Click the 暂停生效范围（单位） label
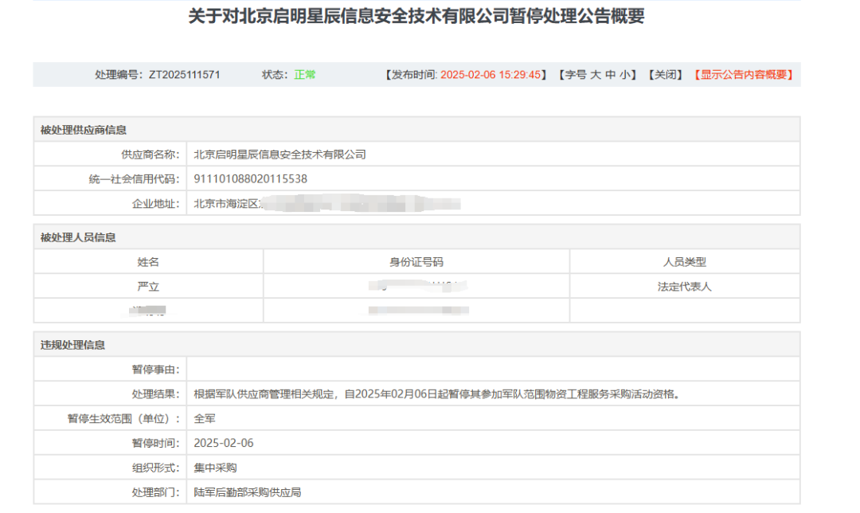 123,419
